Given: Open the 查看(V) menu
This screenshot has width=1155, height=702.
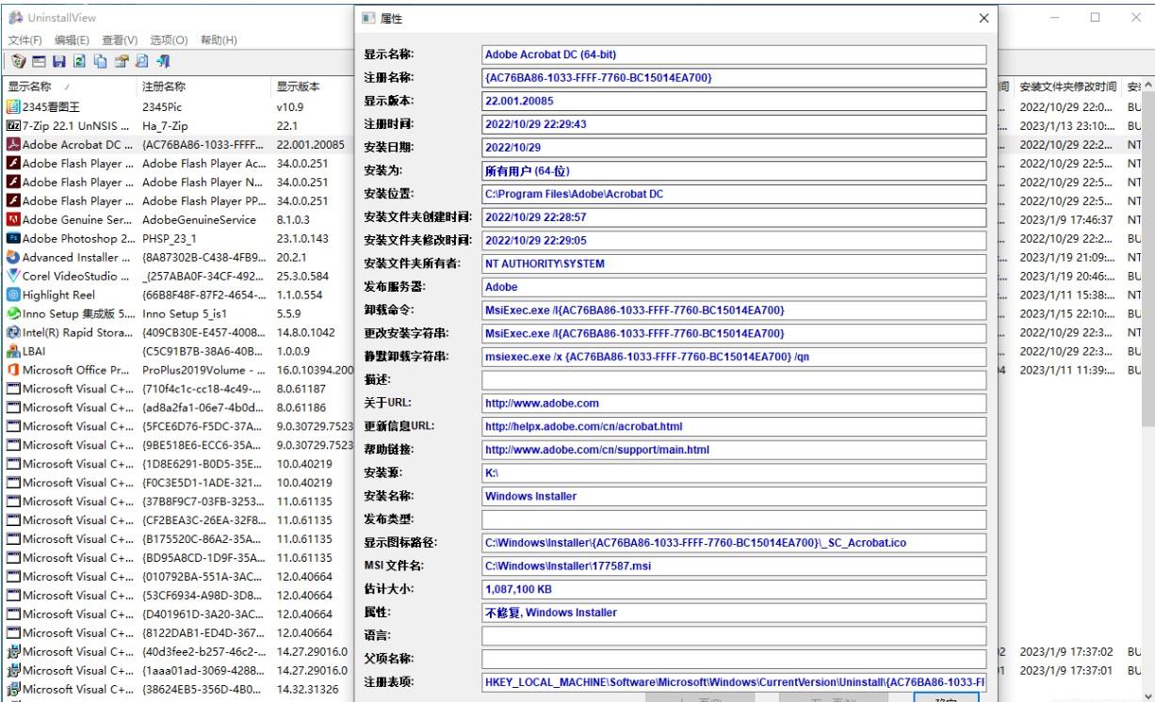Looking at the screenshot, I should [x=121, y=40].
